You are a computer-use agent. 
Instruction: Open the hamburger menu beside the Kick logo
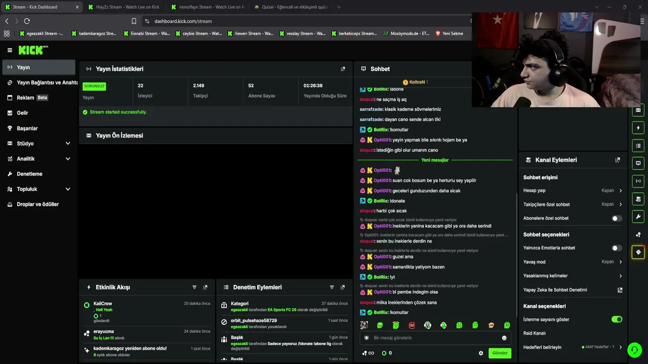tap(10, 50)
